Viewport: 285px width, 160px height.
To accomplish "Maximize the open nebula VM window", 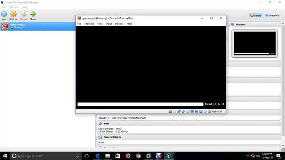I will (212, 18).
